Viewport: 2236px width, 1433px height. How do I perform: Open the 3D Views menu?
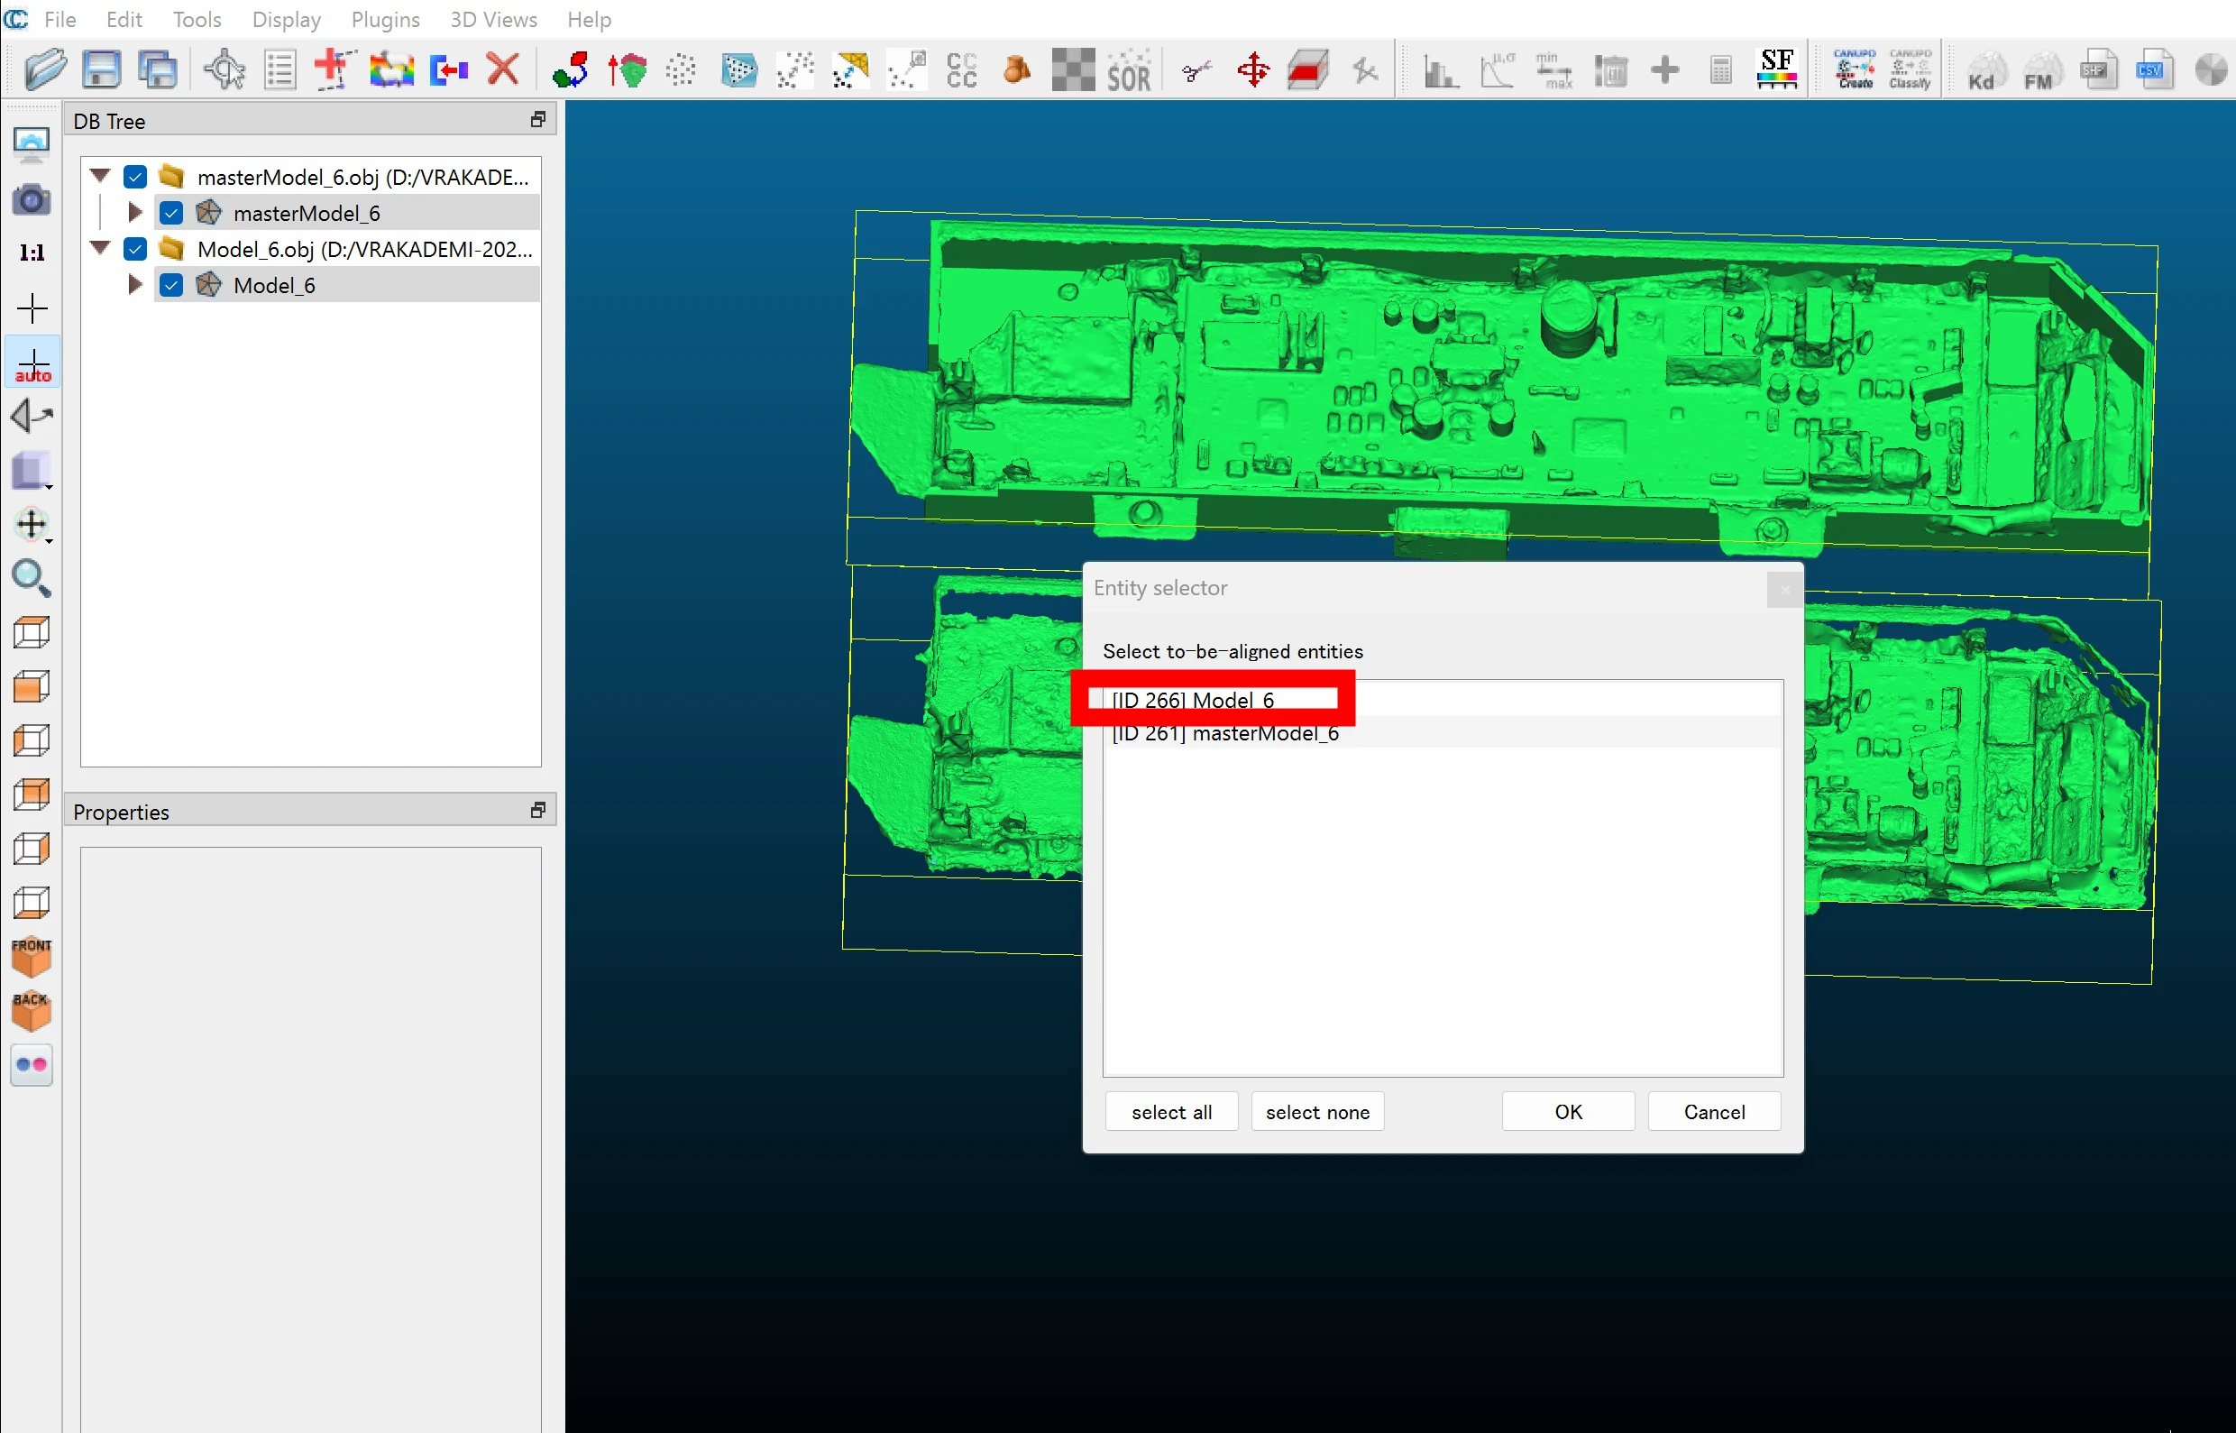pyautogui.click(x=493, y=20)
